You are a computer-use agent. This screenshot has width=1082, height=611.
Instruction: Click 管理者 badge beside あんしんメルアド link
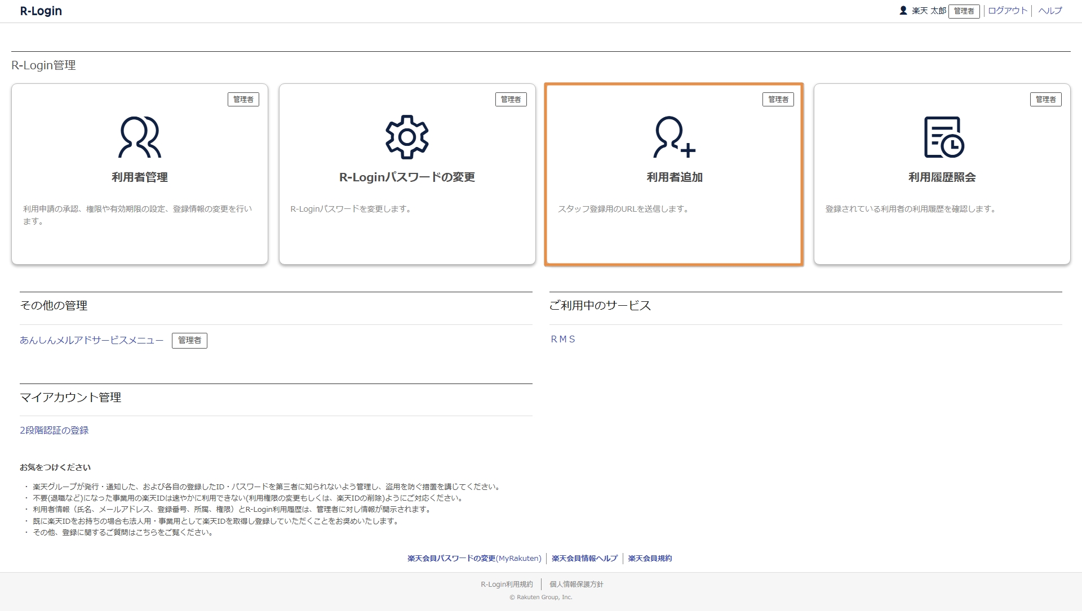pos(189,340)
